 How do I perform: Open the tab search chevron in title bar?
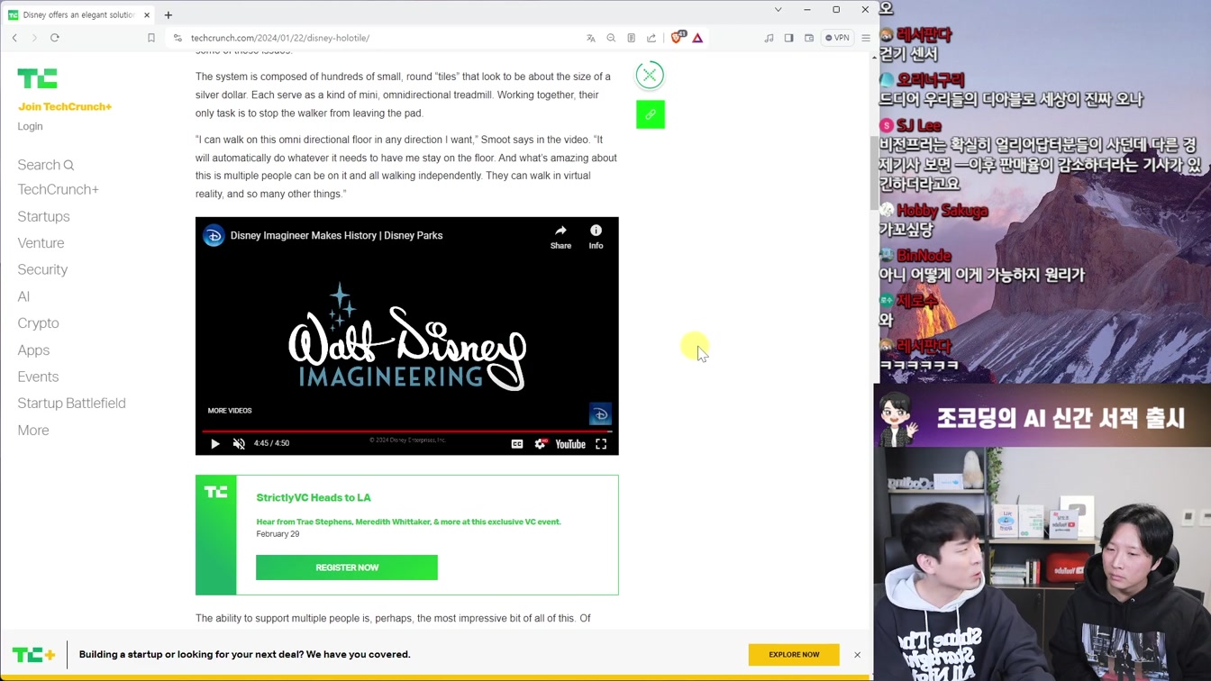778,10
